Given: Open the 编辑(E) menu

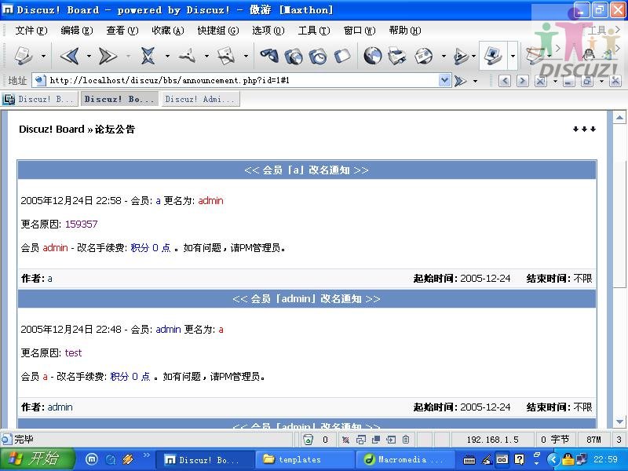Looking at the screenshot, I should [x=76, y=31].
